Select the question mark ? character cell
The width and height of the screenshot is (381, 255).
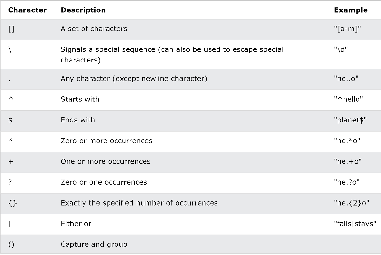[10, 182]
